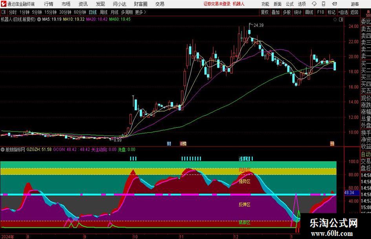Open the 资讯 menu

tap(83, 4)
